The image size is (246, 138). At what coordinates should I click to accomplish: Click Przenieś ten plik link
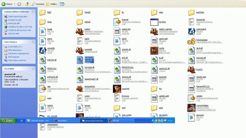point(15,20)
